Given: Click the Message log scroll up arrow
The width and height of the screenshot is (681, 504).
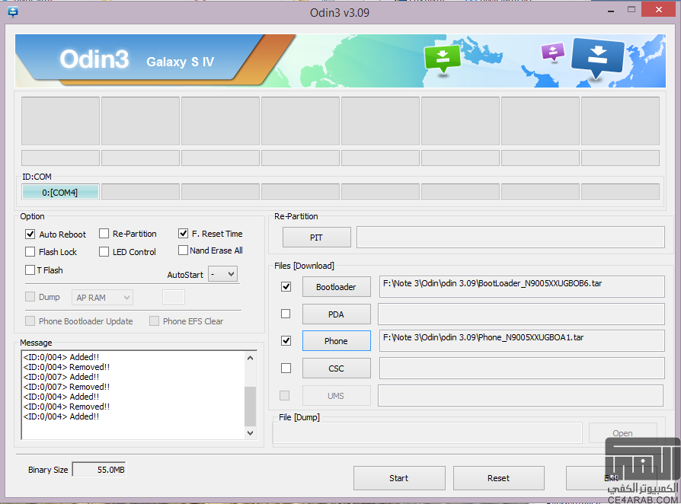Looking at the screenshot, I should [x=250, y=358].
